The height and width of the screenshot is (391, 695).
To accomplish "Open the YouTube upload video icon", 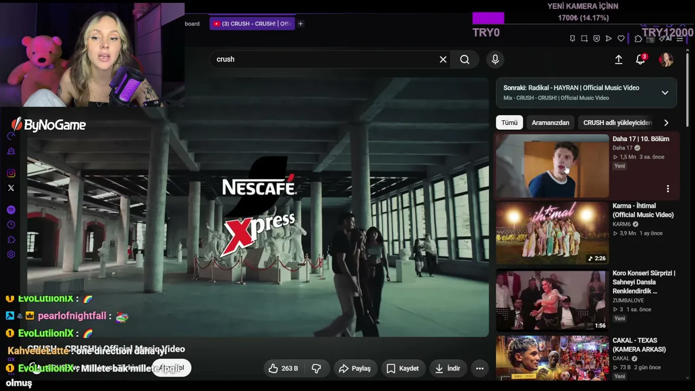I will point(618,60).
